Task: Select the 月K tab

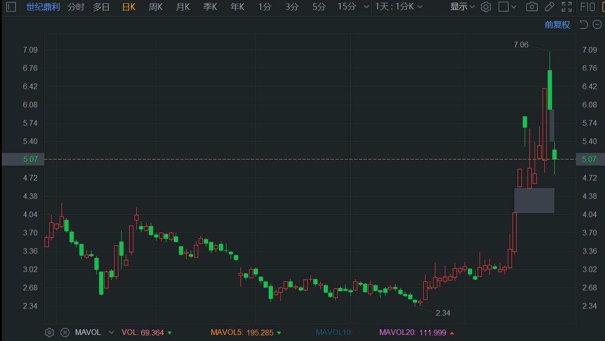Action: tap(183, 7)
